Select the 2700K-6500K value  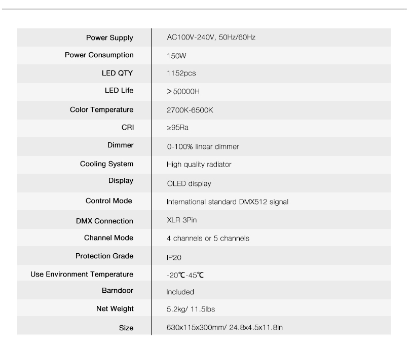[190, 110]
